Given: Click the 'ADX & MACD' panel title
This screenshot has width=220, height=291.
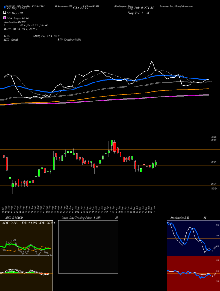Looking at the screenshot, I should tap(14, 218).
